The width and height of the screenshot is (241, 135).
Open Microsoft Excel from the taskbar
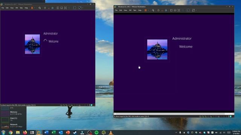coord(53,132)
